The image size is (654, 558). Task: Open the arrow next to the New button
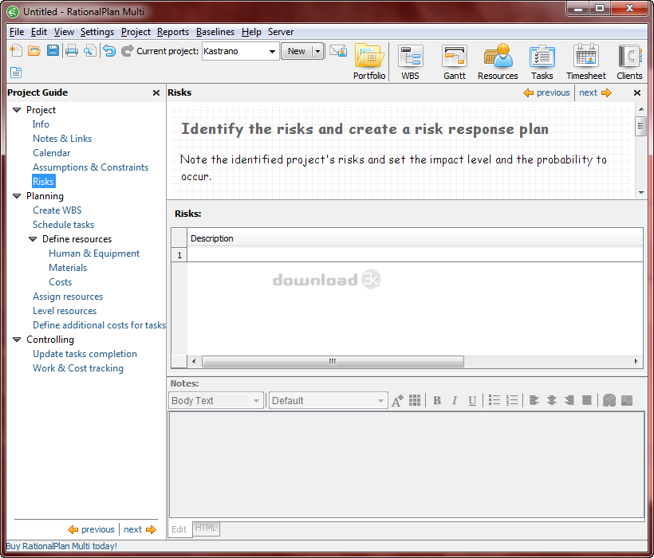pyautogui.click(x=317, y=51)
